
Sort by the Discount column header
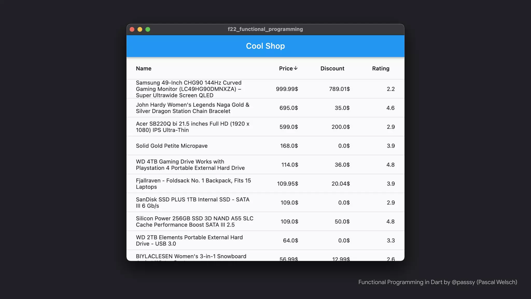[332, 69]
